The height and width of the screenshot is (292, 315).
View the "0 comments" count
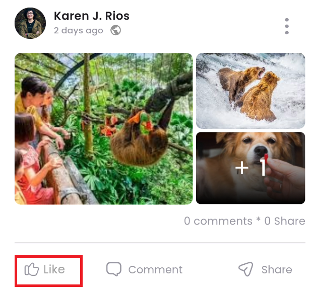218,221
